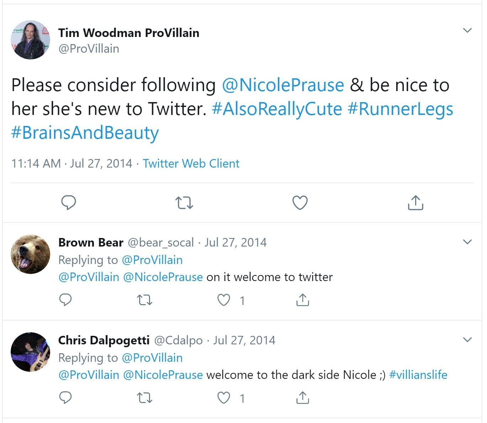Open the #BrainsAndBeauty hashtag
Image resolution: width=487 pixels, height=423 pixels.
point(85,133)
